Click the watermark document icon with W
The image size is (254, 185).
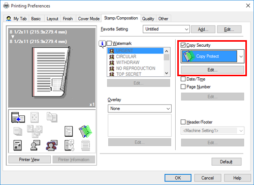[x=69, y=131]
